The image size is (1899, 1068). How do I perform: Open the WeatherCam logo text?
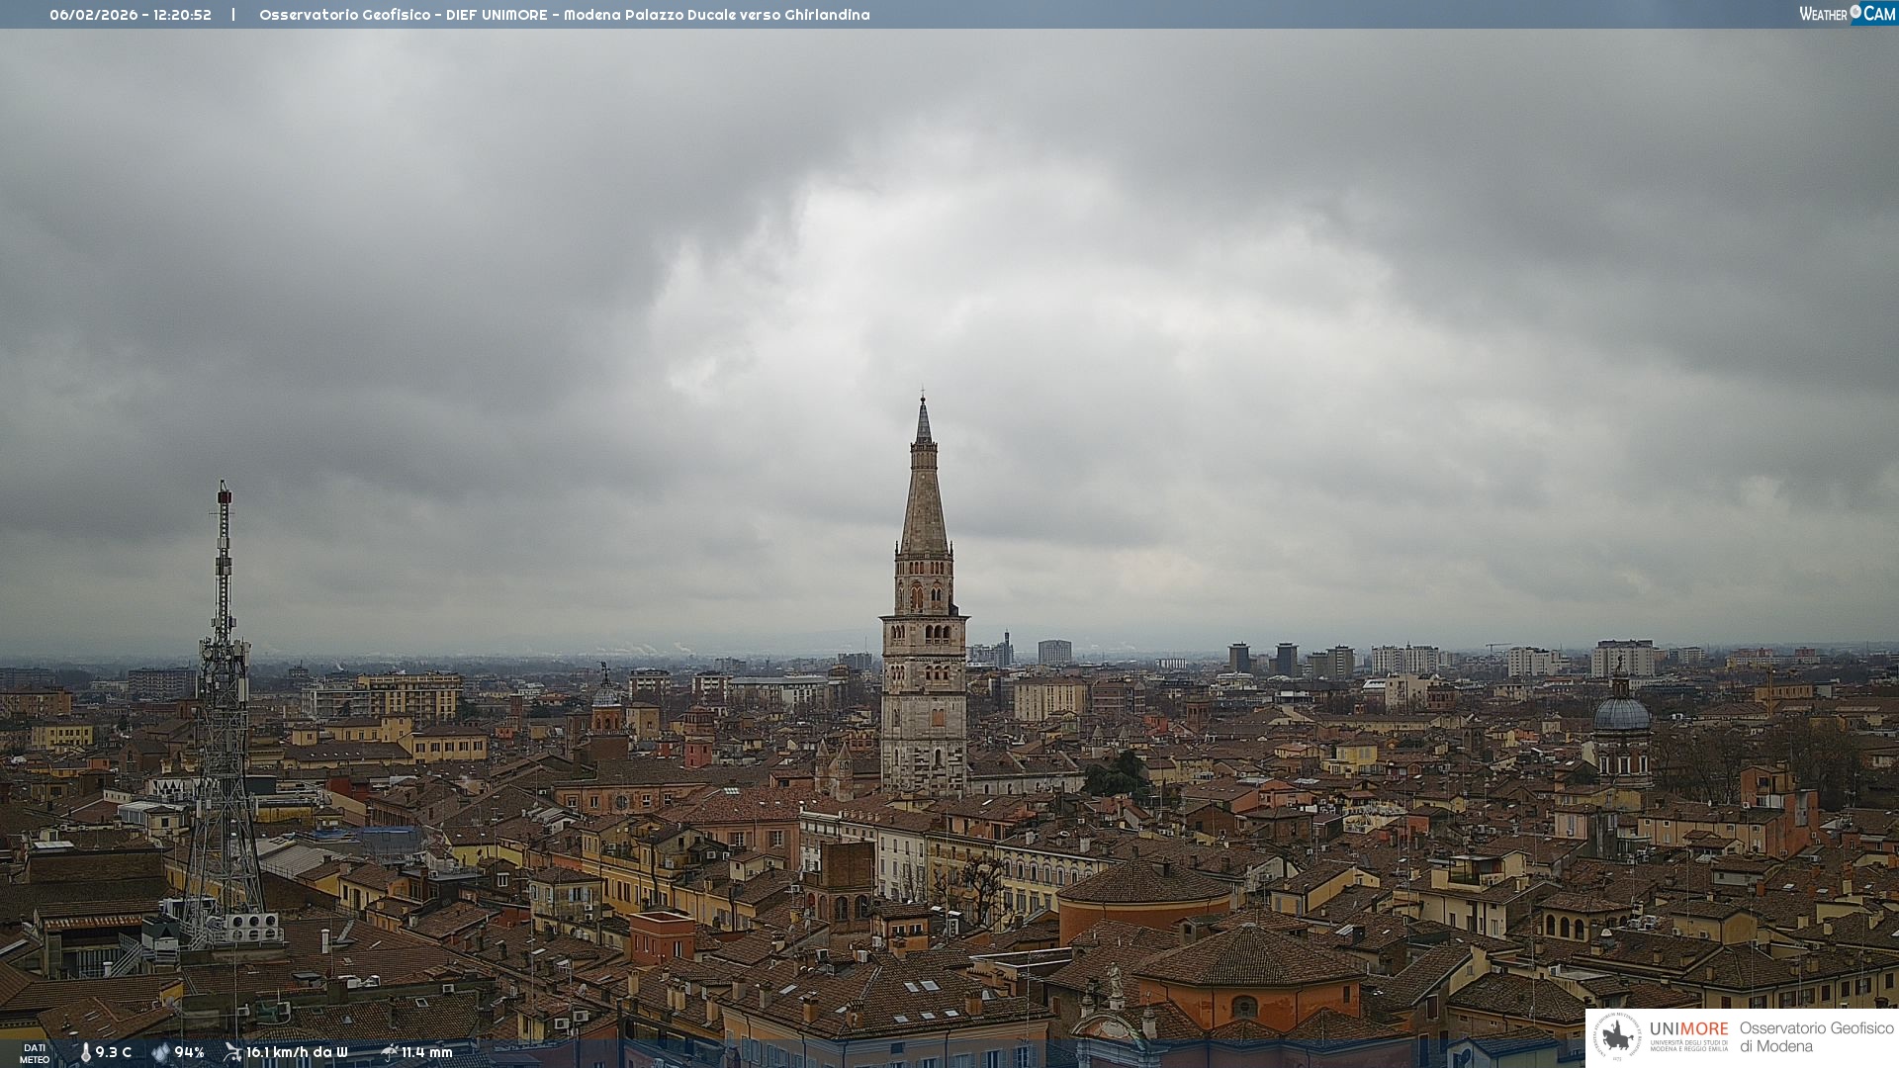point(1823,14)
